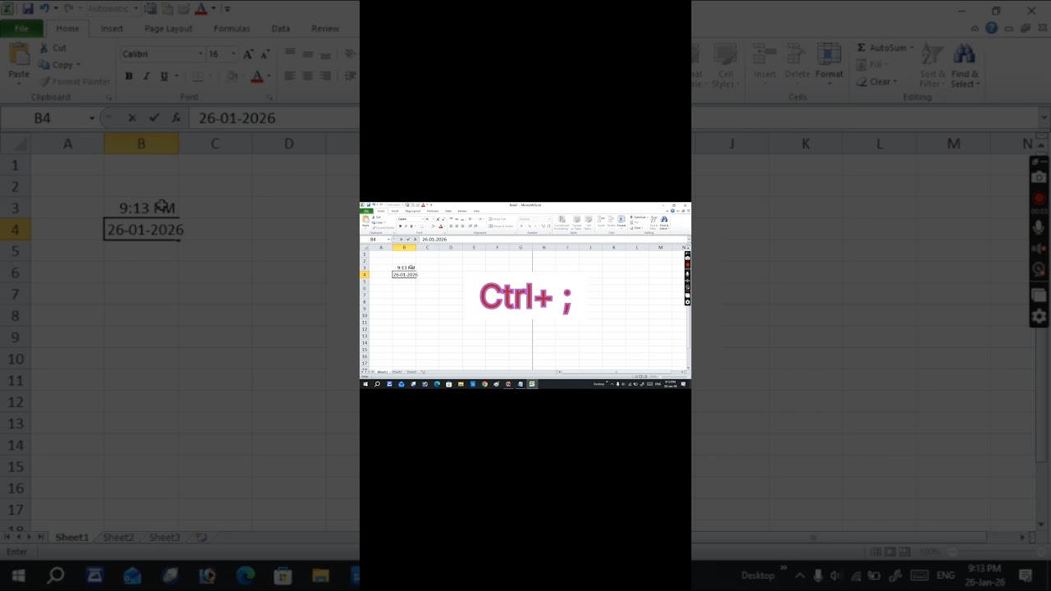1051x591 pixels.
Task: Toggle Underline in enlarged background Font group
Action: tap(164, 76)
